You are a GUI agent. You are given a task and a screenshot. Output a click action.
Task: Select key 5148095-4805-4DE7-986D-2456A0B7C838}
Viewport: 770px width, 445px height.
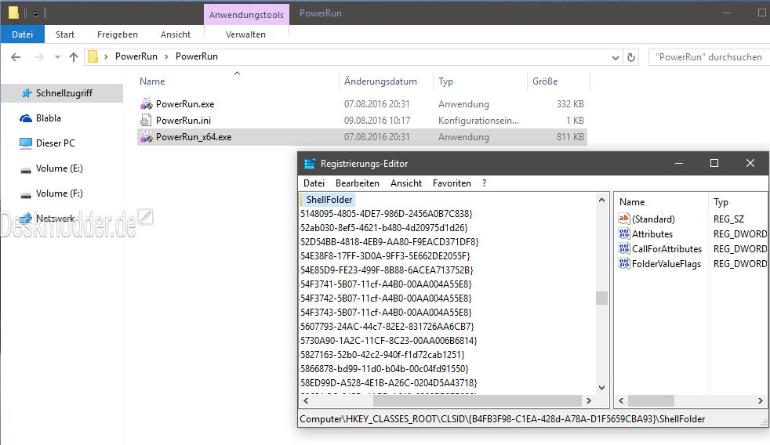click(x=387, y=214)
